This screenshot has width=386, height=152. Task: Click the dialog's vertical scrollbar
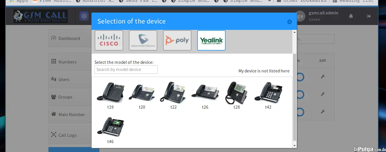tap(294, 97)
